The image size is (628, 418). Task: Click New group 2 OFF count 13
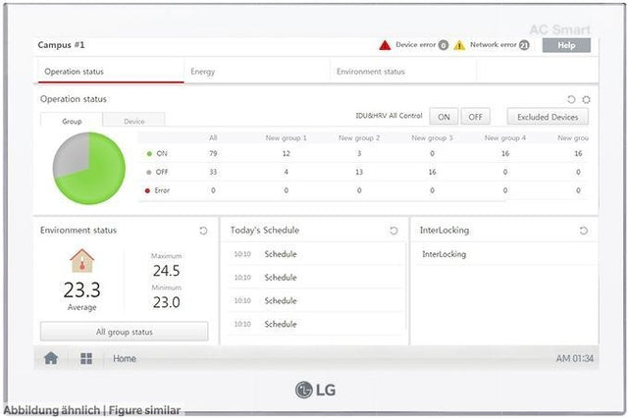359,172
